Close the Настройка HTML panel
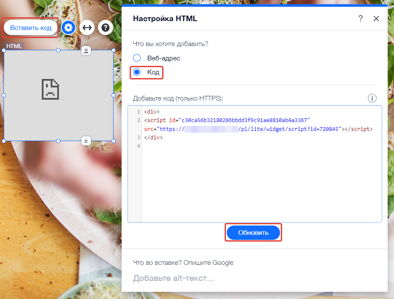 pyautogui.click(x=376, y=18)
